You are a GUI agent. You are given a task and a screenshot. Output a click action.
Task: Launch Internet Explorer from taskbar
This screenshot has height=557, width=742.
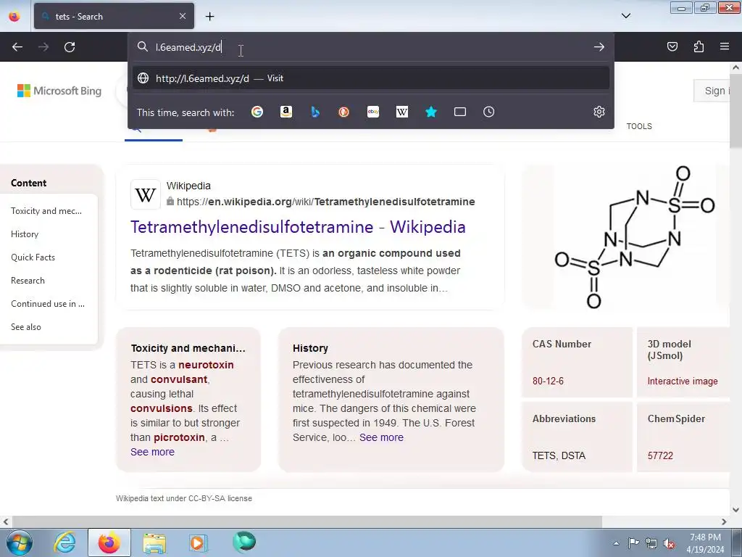pyautogui.click(x=64, y=542)
